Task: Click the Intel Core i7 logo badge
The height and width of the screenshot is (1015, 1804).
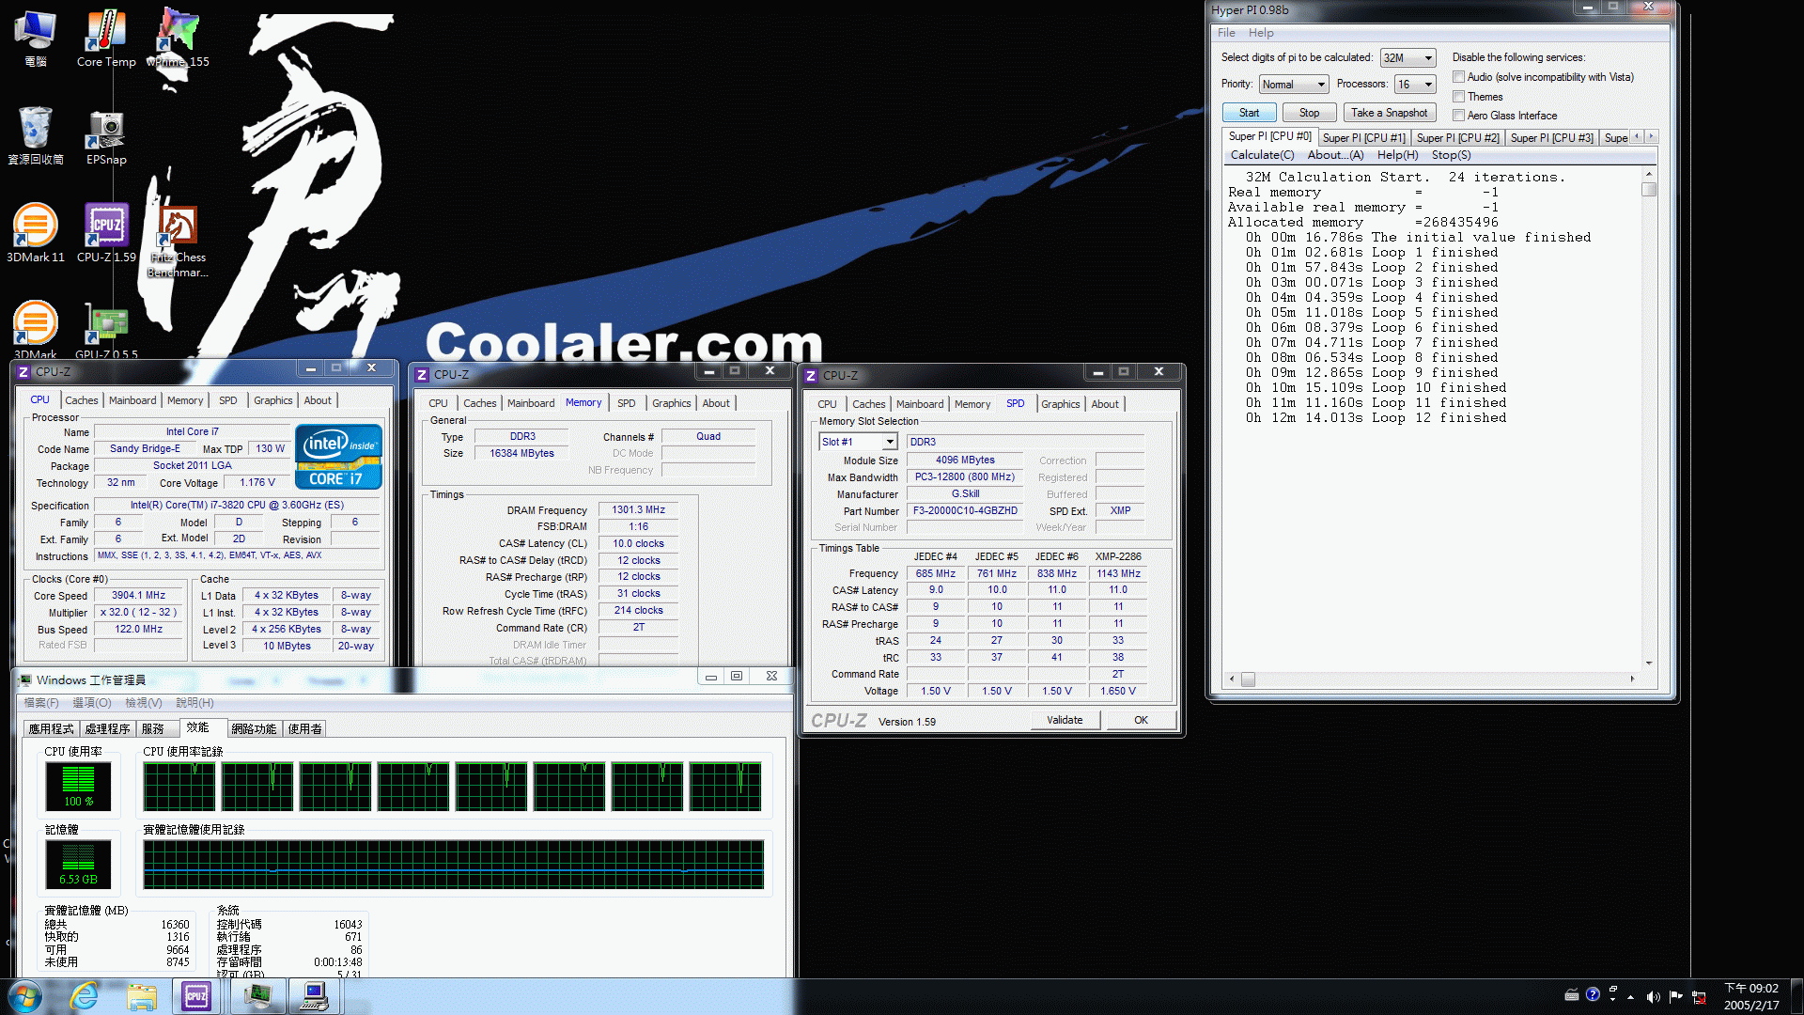Action: [x=338, y=457]
